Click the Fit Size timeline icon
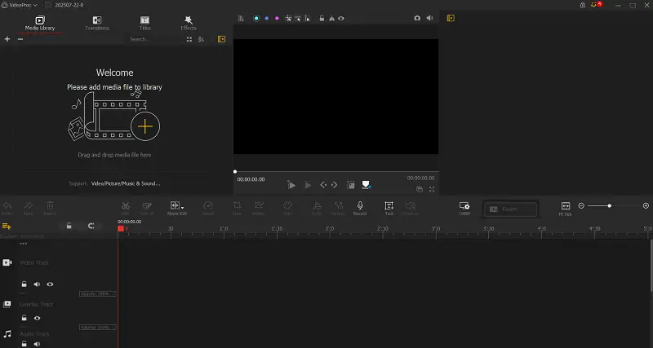The image size is (653, 348). pos(565,208)
